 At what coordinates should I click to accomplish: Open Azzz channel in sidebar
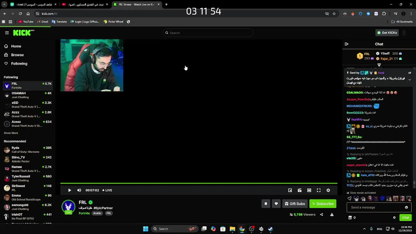pos(28,114)
